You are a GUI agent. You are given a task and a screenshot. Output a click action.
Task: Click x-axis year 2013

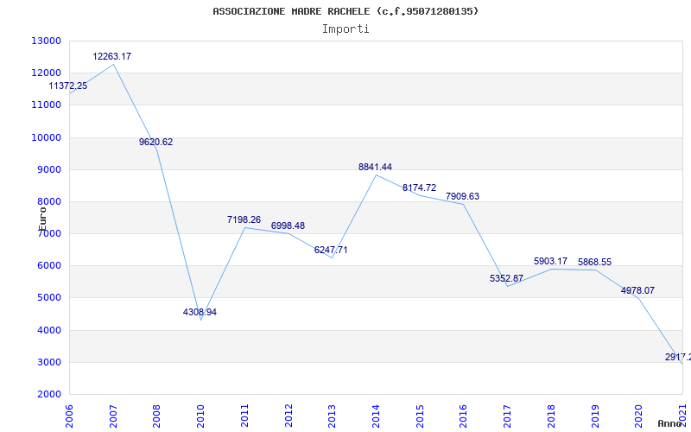pos(332,416)
